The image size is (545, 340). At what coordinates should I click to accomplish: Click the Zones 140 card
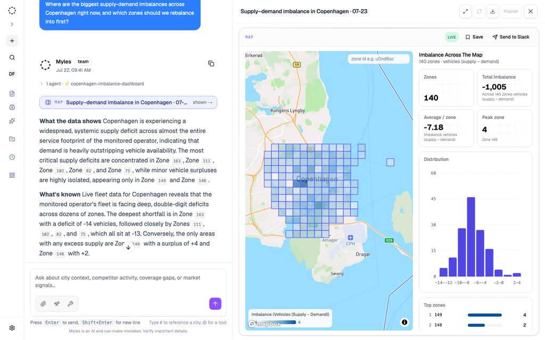[446, 88]
